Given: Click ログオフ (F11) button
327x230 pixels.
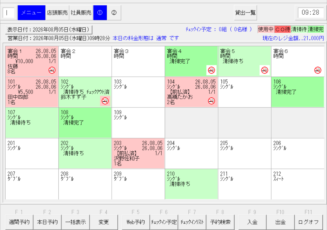Looking at the screenshot, I should (x=309, y=222).
